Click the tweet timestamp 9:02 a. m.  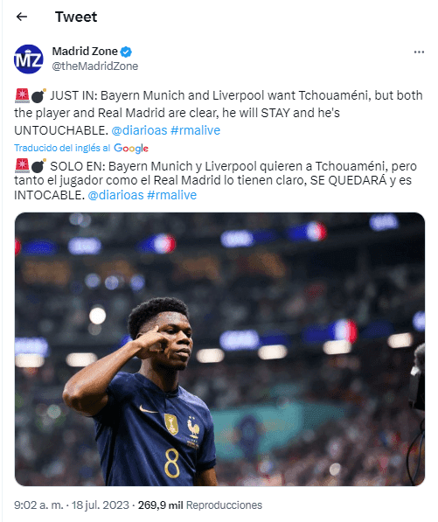point(38,505)
